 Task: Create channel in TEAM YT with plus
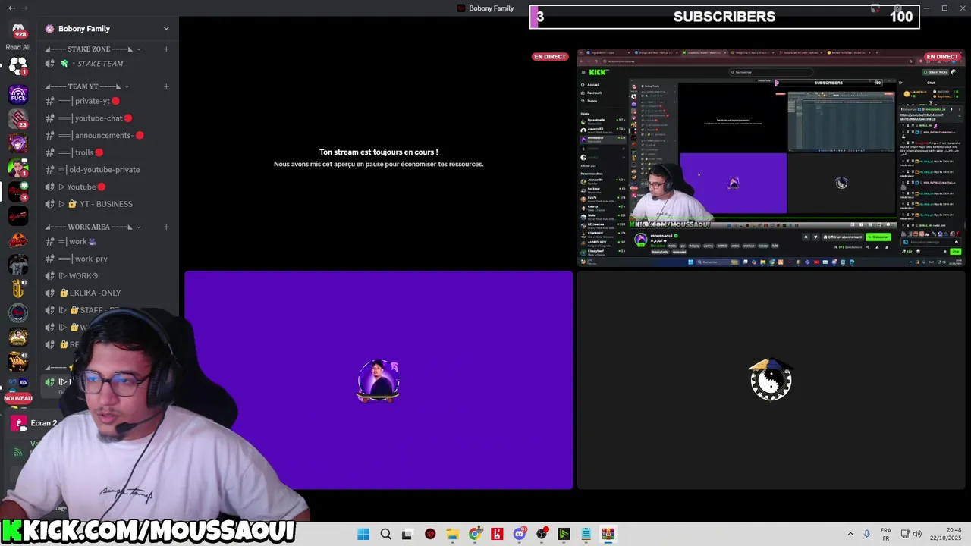pyautogui.click(x=166, y=86)
